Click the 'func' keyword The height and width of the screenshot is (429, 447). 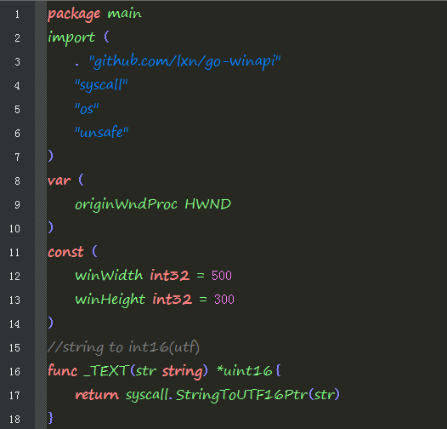[62, 371]
